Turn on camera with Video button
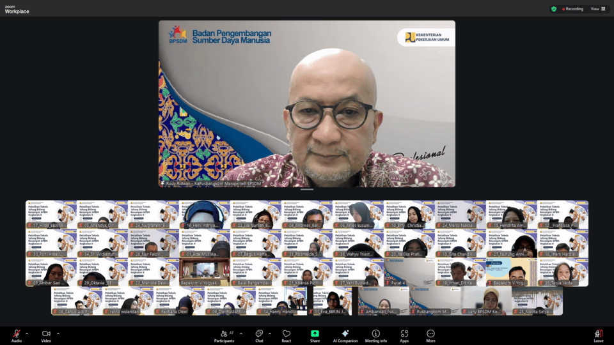 tap(46, 335)
